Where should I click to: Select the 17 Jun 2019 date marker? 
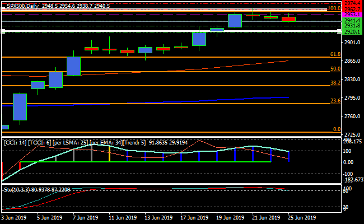coord(194,218)
